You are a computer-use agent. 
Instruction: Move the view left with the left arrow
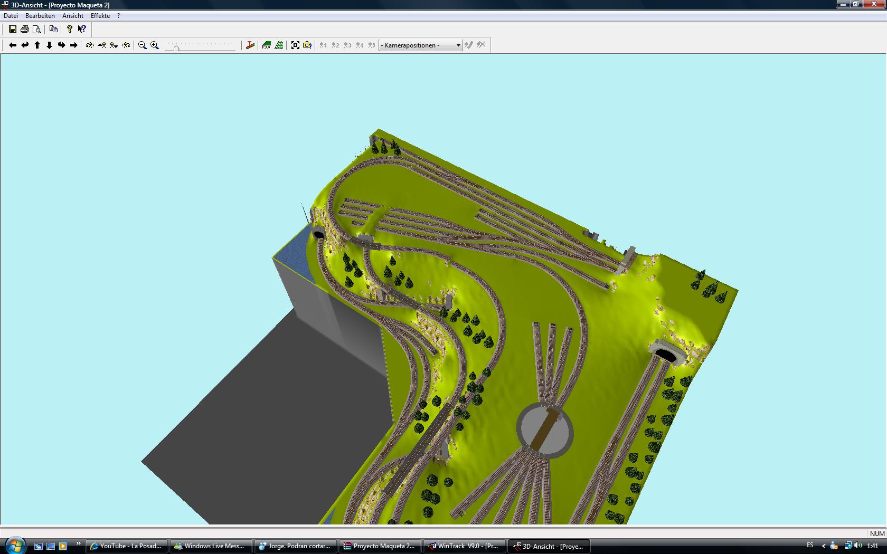13,45
